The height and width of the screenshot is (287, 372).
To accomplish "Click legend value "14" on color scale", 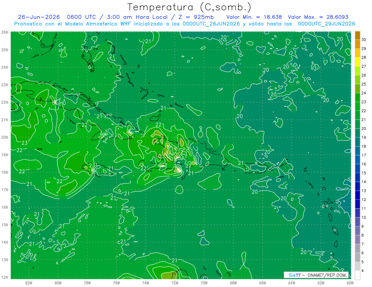I will [364, 182].
